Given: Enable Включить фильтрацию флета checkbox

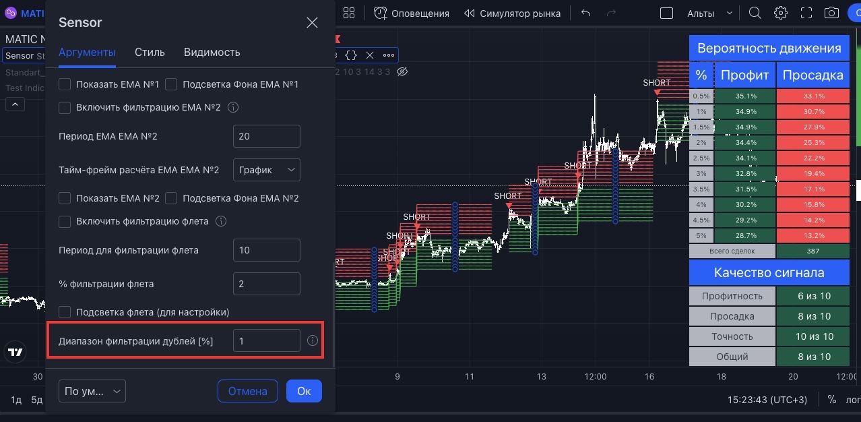Looking at the screenshot, I should (x=65, y=221).
